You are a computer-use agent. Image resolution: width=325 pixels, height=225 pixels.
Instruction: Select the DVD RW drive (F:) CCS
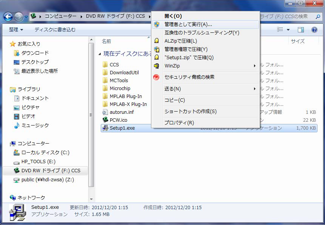coord(51,170)
